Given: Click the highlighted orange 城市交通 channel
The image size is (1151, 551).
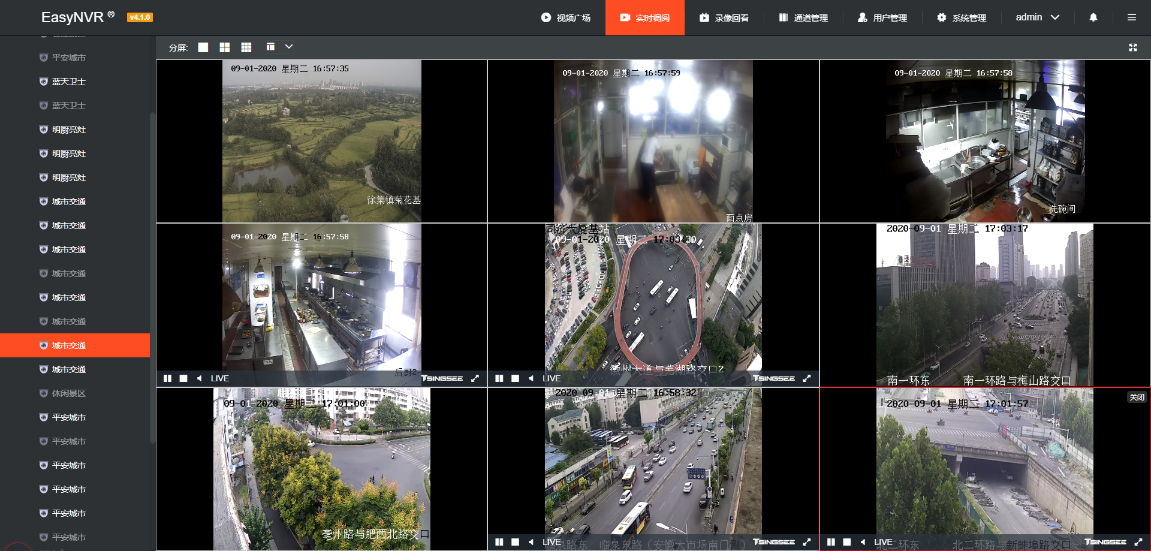Looking at the screenshot, I should click(x=75, y=345).
